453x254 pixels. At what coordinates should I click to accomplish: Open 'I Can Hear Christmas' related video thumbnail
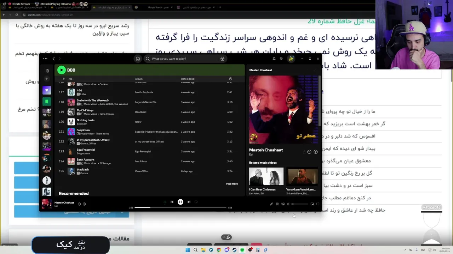click(266, 176)
